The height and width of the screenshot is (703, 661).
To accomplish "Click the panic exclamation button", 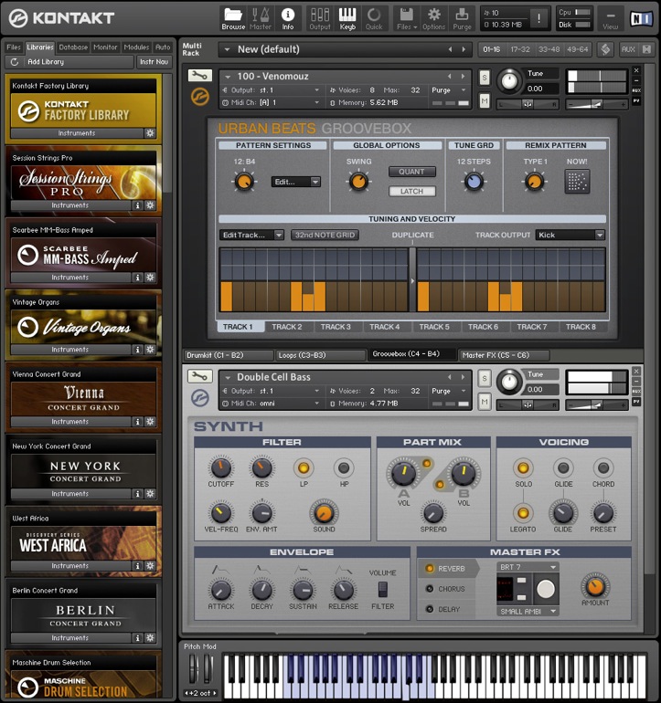I will (x=538, y=18).
